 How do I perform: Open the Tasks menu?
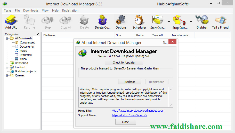(x=8, y=11)
